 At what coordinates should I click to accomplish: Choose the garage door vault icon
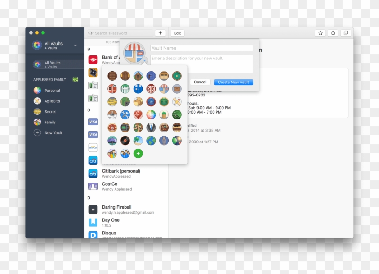164,76
